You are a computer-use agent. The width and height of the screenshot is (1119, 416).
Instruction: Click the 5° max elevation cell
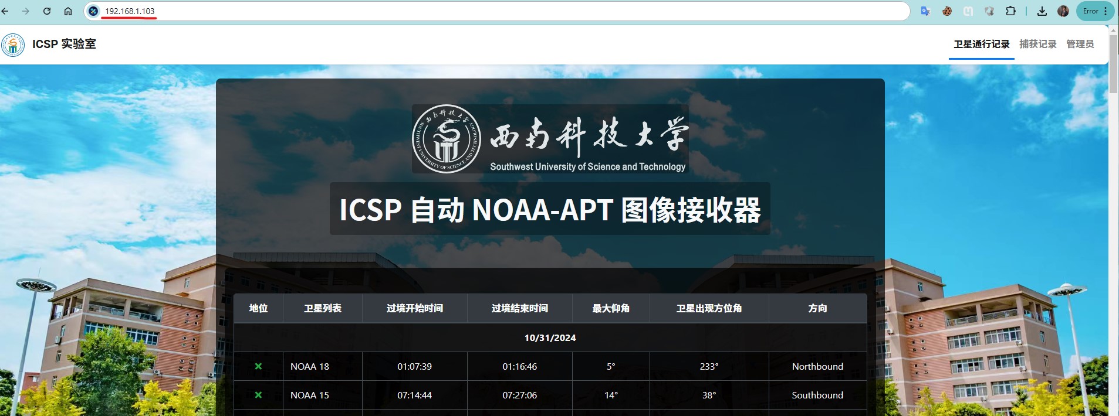click(611, 366)
